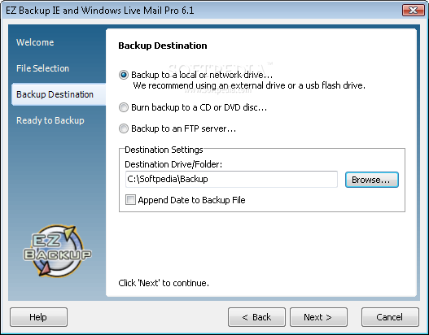Go Back to previous wizard page
429x335 pixels.
256,317
